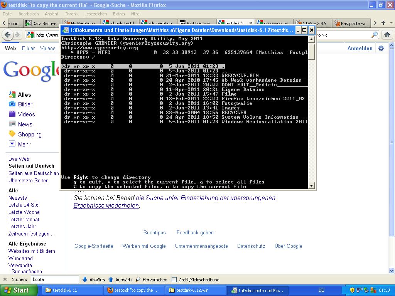Viewport: 395px width, 296px height.
Task: Switch to Data Recove... tab
Action: [43, 23]
